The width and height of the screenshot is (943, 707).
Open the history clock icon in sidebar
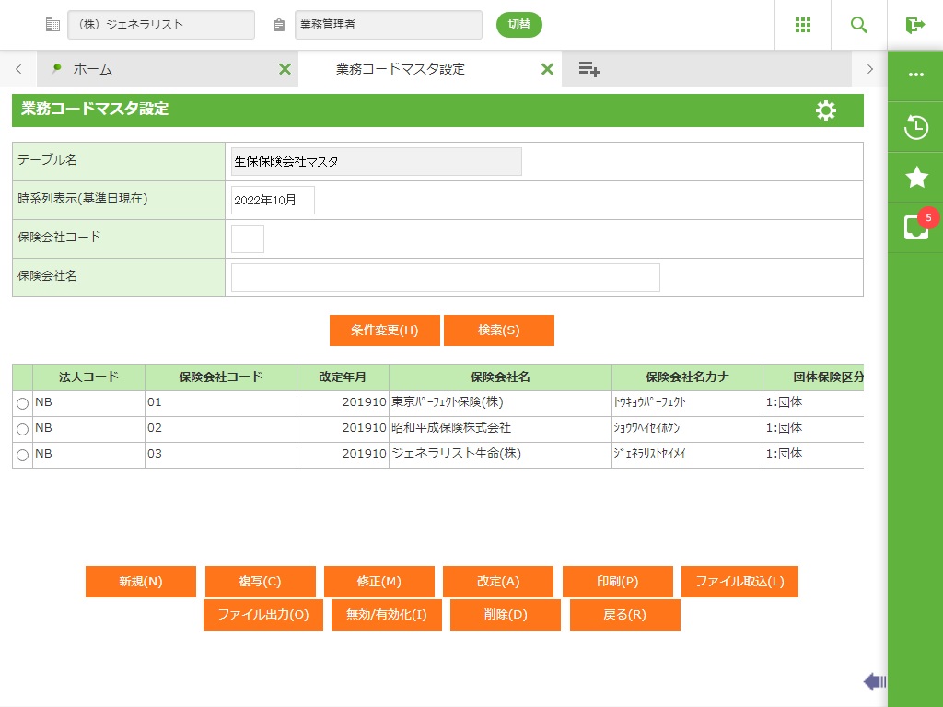pyautogui.click(x=915, y=127)
